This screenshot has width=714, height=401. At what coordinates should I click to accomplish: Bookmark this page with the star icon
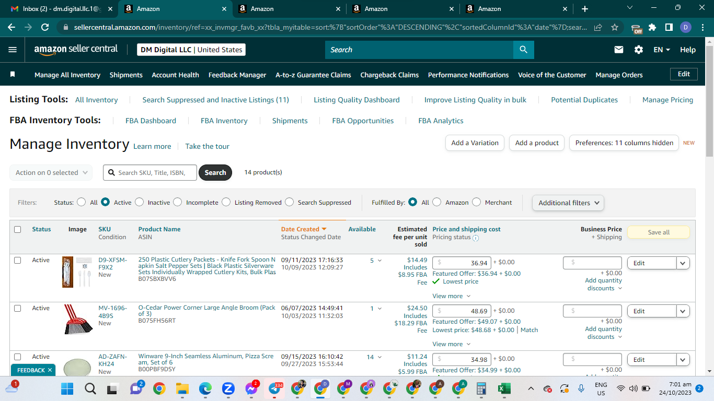point(615,27)
